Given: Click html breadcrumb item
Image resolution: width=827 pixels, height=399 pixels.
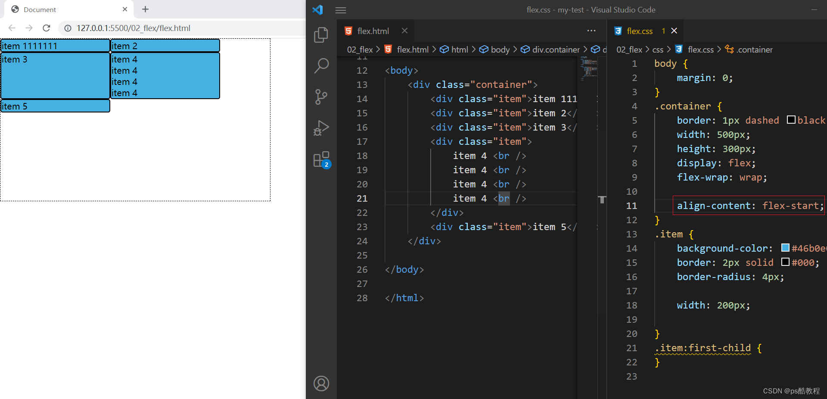Looking at the screenshot, I should pos(460,50).
